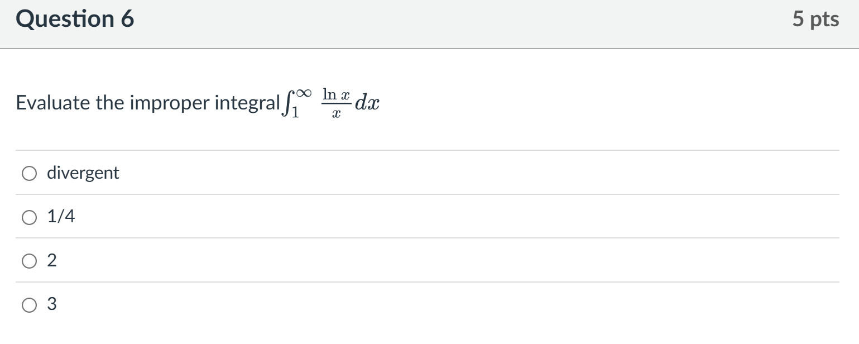This screenshot has width=859, height=344.
Task: Click the dx term in the integral
Action: (x=368, y=103)
